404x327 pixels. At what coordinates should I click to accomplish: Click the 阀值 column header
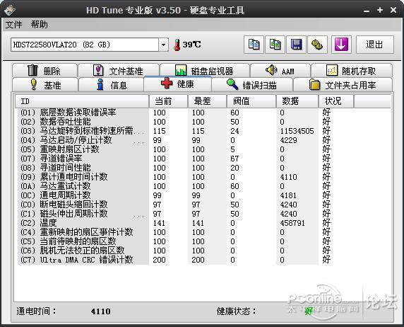point(251,101)
